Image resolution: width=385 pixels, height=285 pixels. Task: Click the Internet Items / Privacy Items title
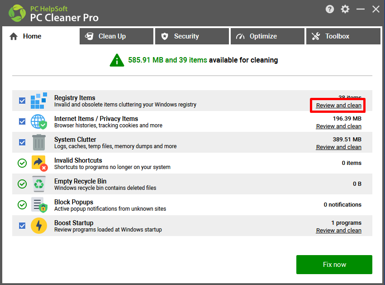coord(96,119)
